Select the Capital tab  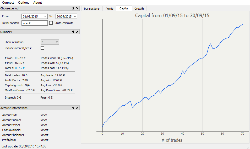coord(124,8)
